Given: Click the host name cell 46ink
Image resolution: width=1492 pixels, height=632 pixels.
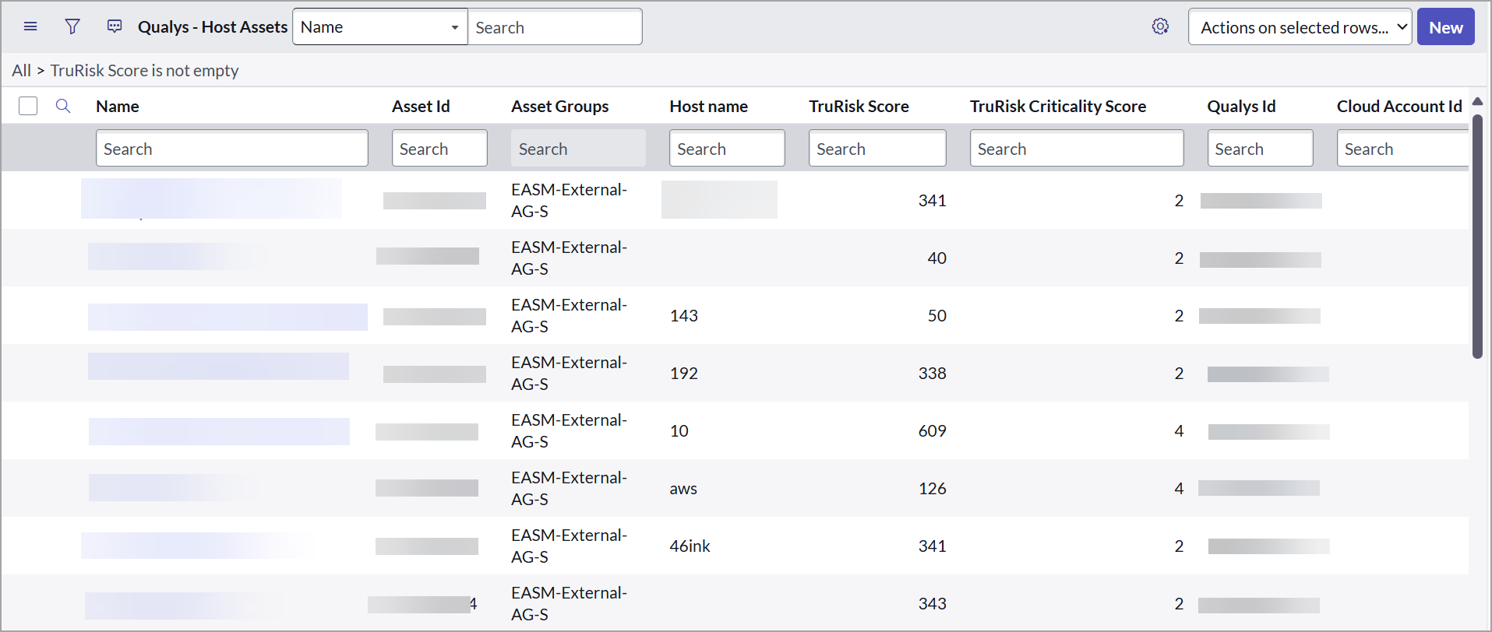Looking at the screenshot, I should [x=690, y=546].
